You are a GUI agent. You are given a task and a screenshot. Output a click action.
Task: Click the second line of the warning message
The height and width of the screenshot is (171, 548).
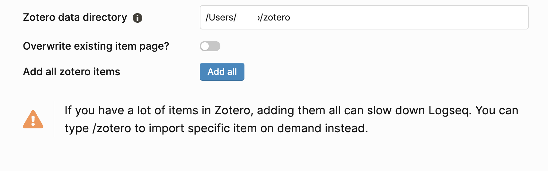coord(216,128)
